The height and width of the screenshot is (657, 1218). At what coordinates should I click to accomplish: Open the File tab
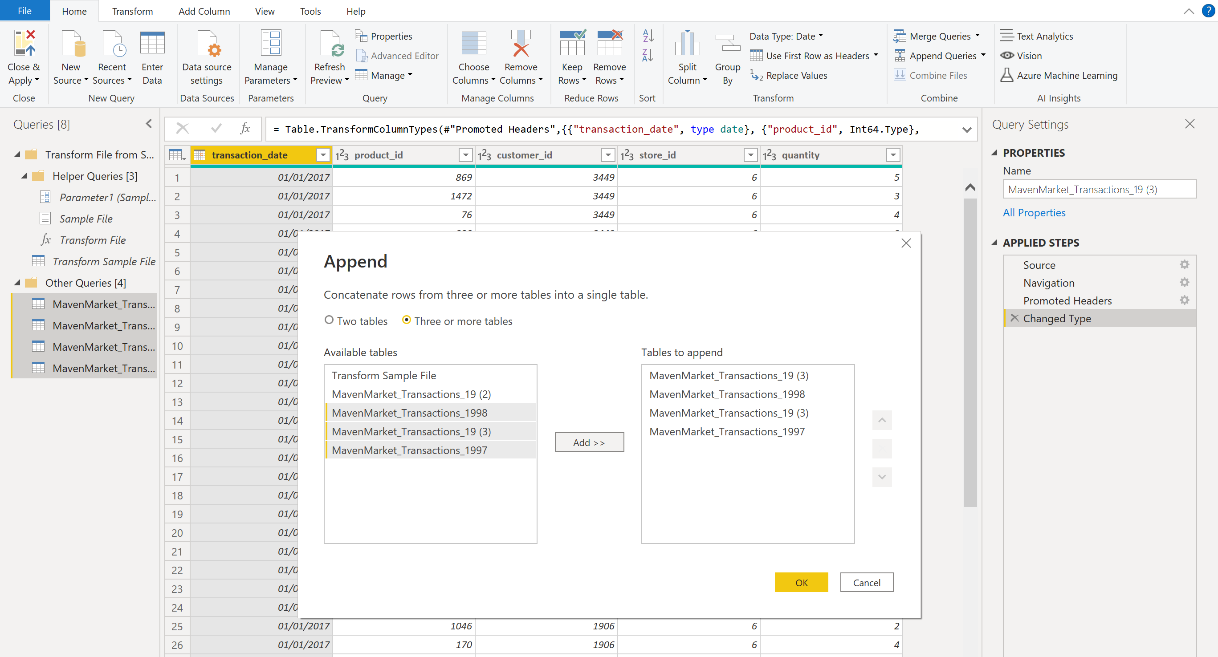24,10
